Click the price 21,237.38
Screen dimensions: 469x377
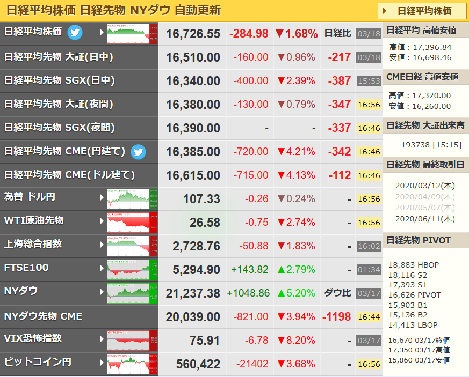[x=193, y=293]
